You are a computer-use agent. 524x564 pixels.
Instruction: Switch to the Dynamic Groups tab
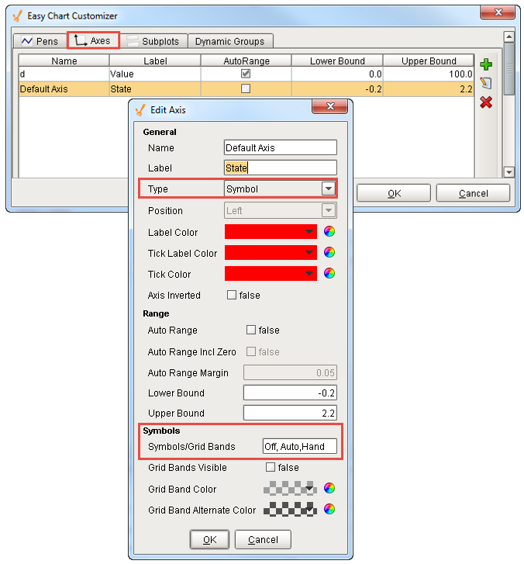pyautogui.click(x=229, y=41)
